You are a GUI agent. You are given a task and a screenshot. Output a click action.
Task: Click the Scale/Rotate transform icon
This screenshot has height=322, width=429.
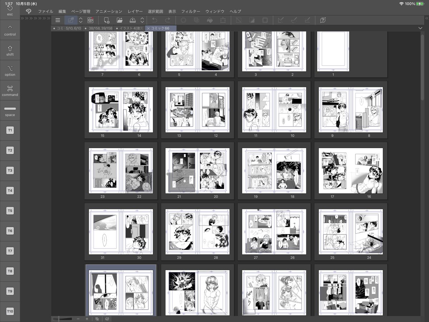[x=223, y=20]
